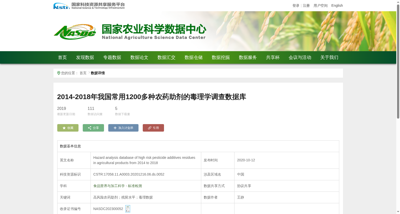Open the 首页 nav menu item
This screenshot has width=400, height=214.
[x=62, y=57]
